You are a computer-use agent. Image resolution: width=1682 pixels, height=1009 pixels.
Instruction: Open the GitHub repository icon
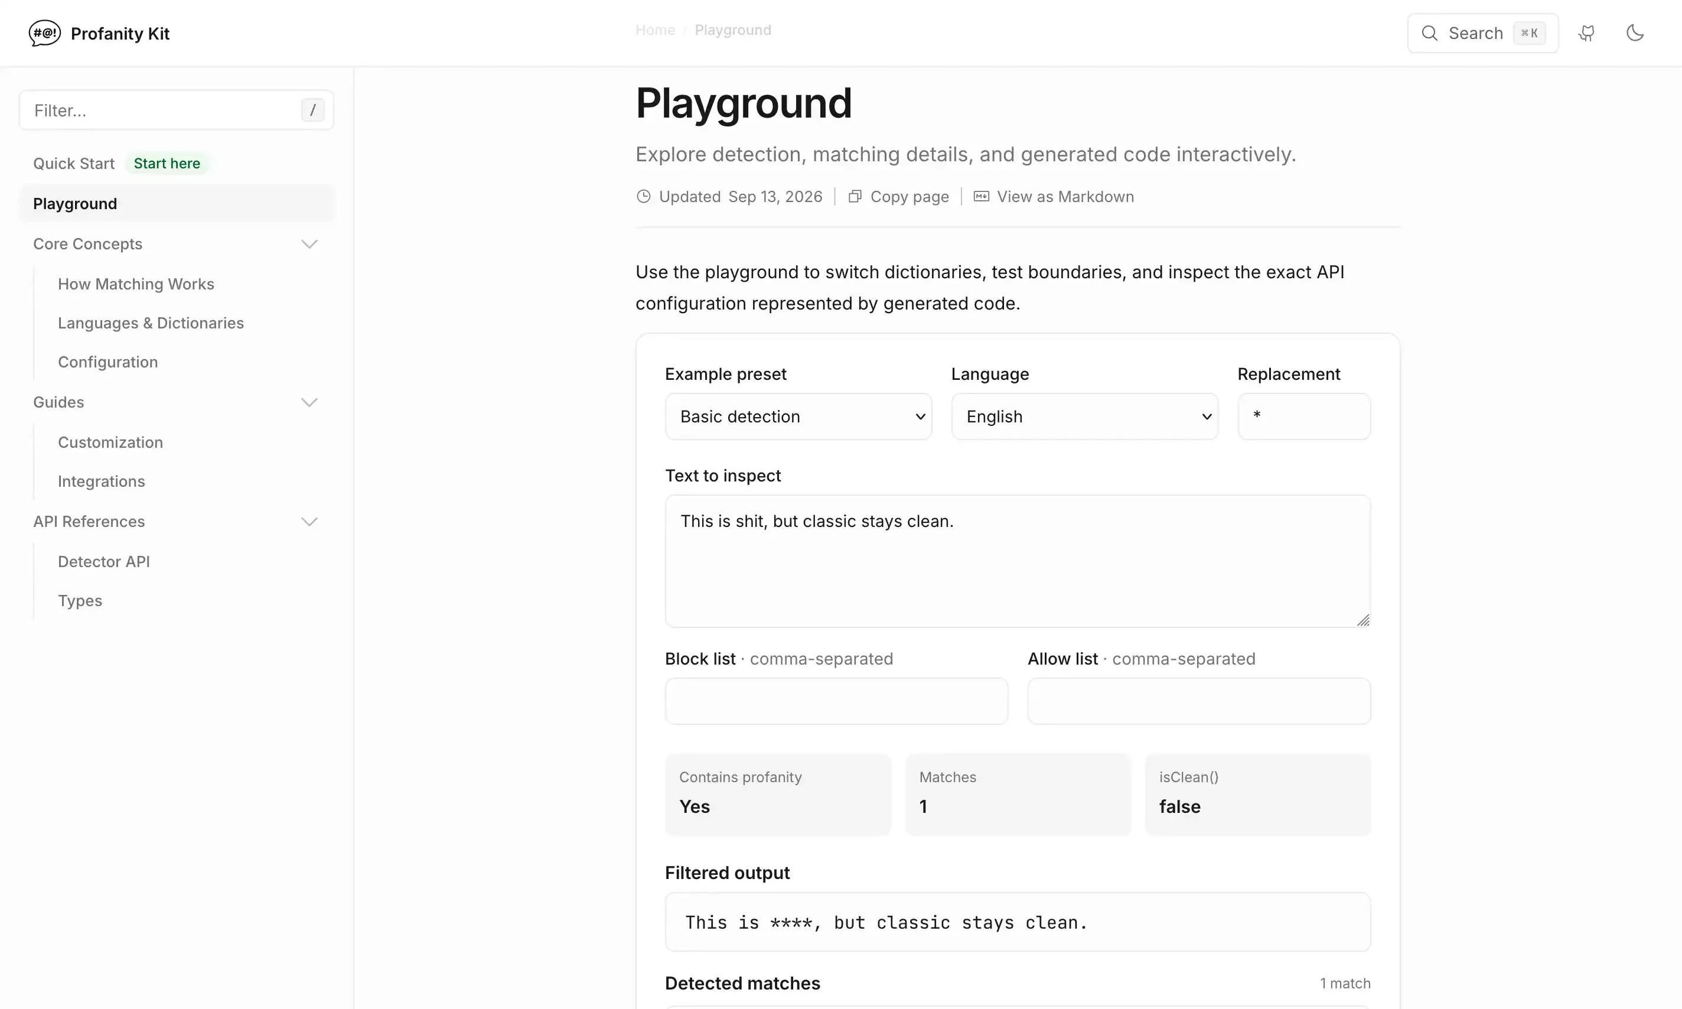pos(1587,33)
